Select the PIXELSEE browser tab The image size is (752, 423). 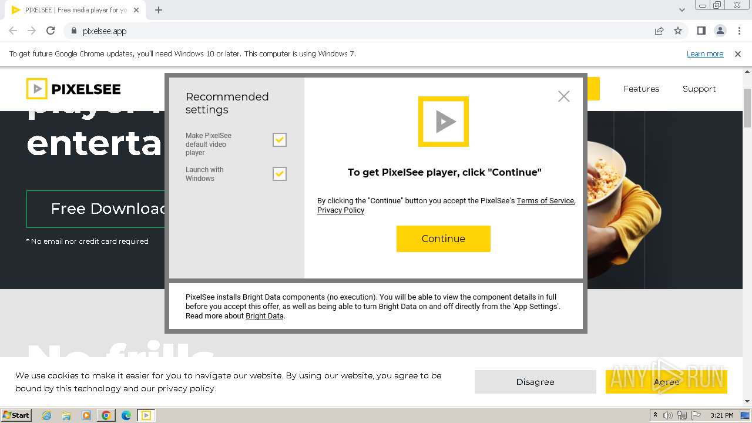click(75, 10)
